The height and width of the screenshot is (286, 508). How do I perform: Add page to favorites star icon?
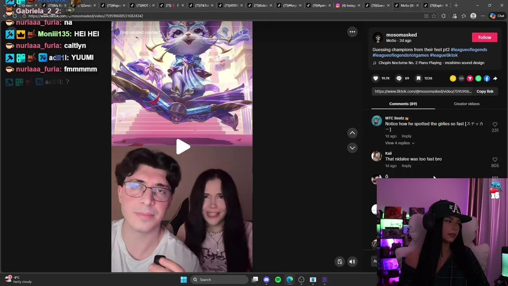(x=434, y=16)
